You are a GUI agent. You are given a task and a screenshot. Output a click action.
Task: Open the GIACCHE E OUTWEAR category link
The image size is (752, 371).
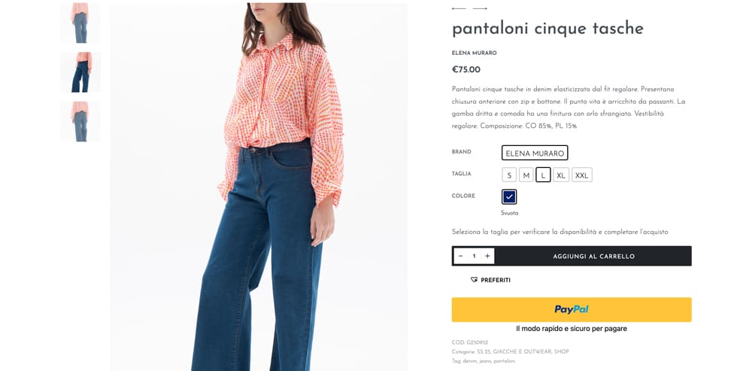coord(523,351)
